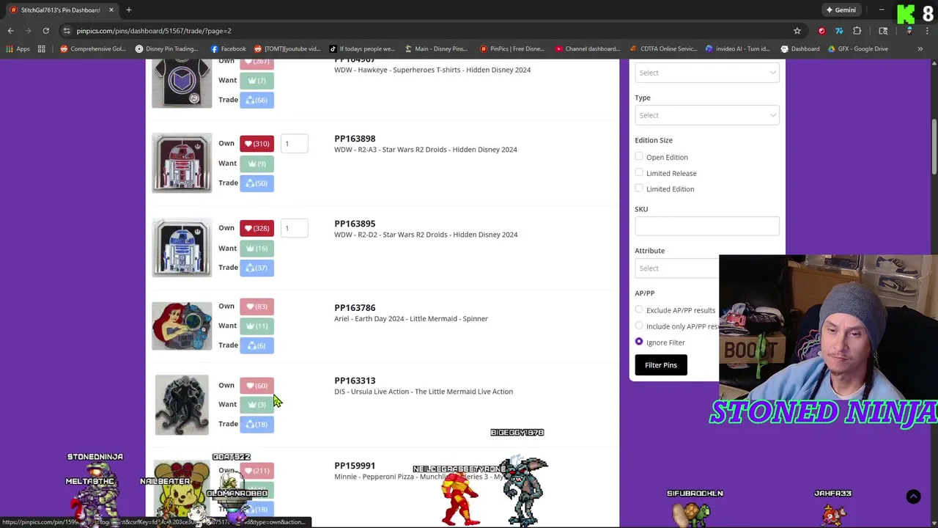938x528 pixels.
Task: Click the Filter Pins button
Action: pyautogui.click(x=661, y=365)
